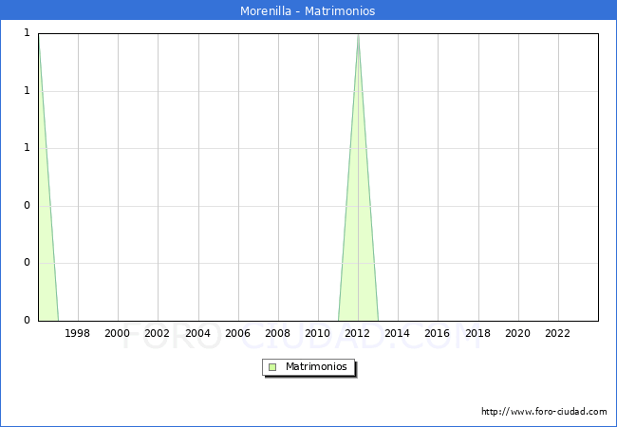Select the 2000 x-axis label
This screenshot has width=617, height=427.
coord(118,333)
